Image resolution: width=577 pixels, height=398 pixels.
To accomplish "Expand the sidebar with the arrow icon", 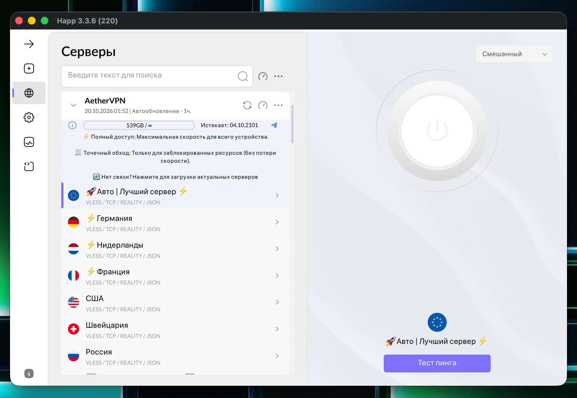I will click(x=29, y=44).
